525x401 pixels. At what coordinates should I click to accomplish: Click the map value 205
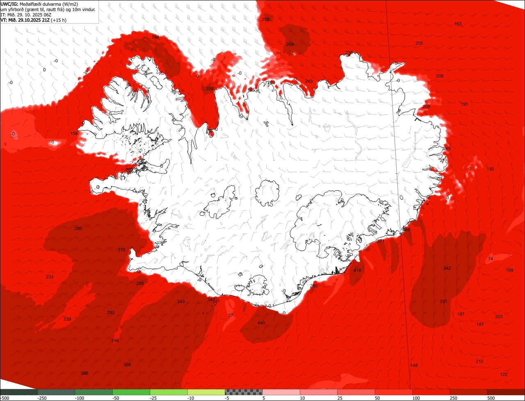click(419, 43)
